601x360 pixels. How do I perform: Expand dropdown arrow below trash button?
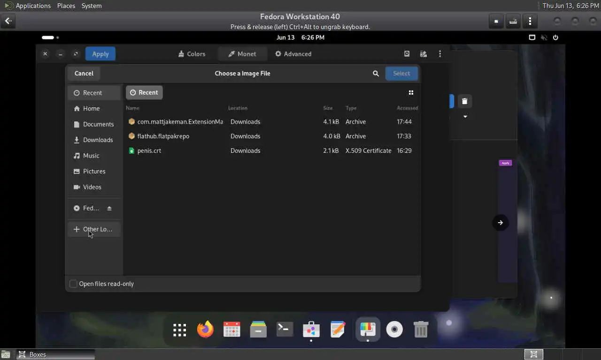pos(465,117)
